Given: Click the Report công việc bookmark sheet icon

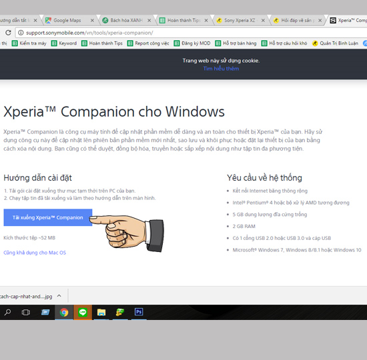Looking at the screenshot, I should [130, 43].
